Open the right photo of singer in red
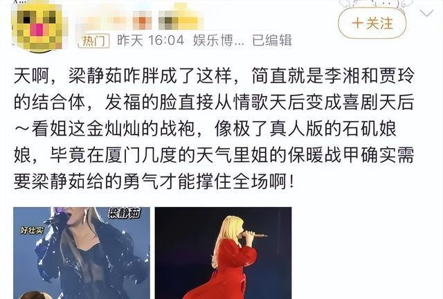 (x=223, y=253)
